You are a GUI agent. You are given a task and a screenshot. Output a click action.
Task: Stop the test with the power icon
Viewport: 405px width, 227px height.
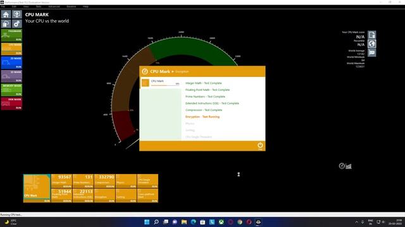click(260, 146)
